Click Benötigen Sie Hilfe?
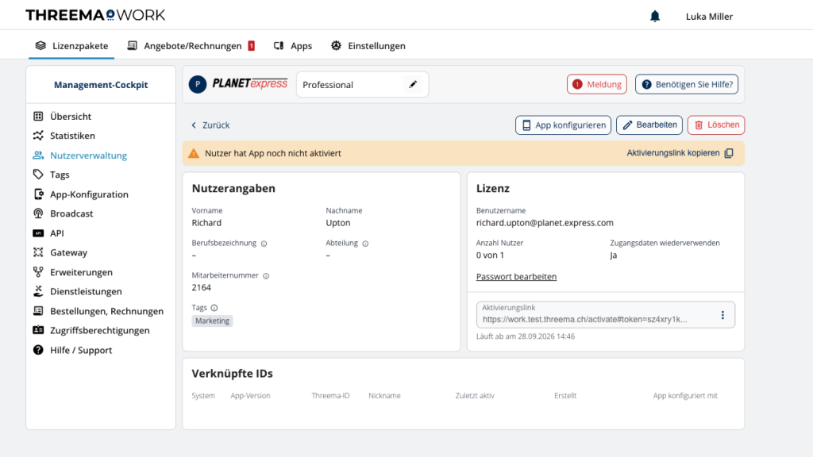Viewport: 813px width, 457px height. (x=687, y=84)
